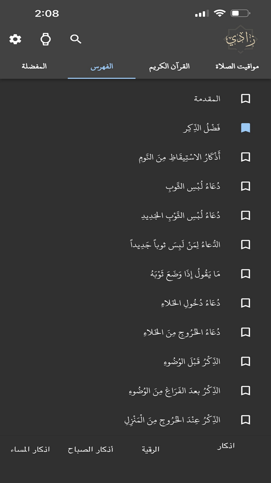Switch to the القرآن الكريم tab
The image size is (271, 483).
tap(168, 66)
